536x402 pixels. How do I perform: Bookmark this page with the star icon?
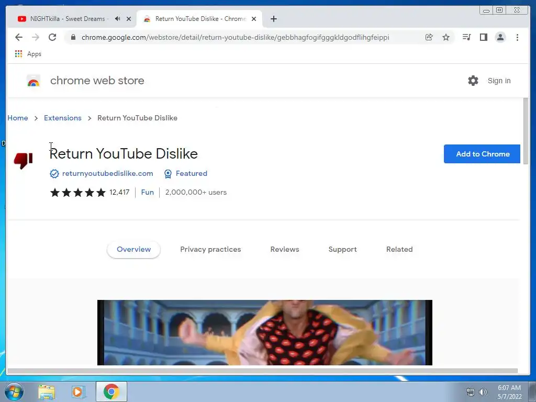(x=446, y=37)
